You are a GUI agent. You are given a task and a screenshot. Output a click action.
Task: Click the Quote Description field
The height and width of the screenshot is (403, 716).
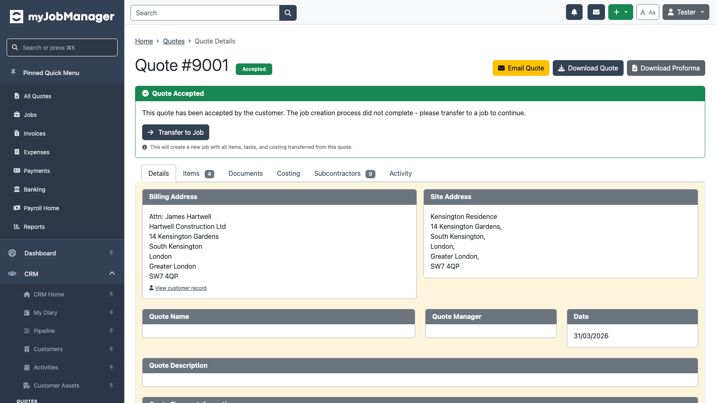click(420, 380)
